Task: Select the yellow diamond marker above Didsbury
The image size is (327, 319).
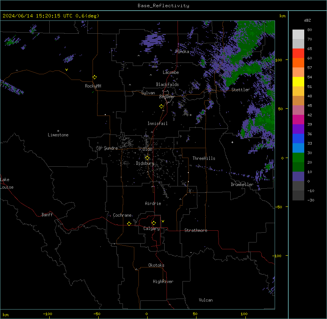Action: [x=148, y=158]
